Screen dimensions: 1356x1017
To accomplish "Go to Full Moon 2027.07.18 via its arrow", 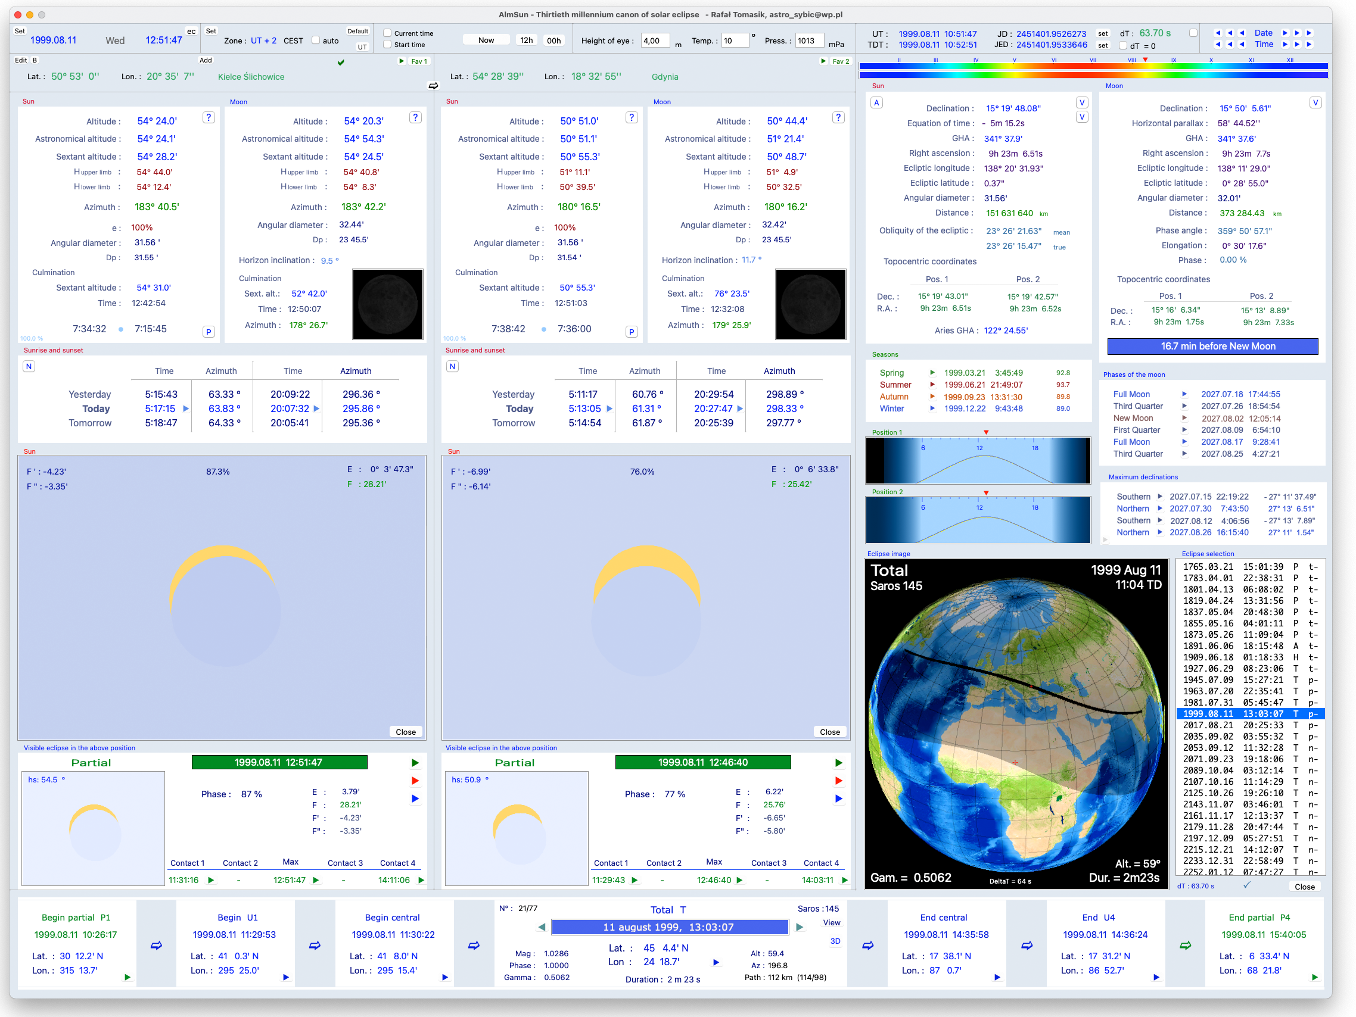I will pyautogui.click(x=1184, y=395).
